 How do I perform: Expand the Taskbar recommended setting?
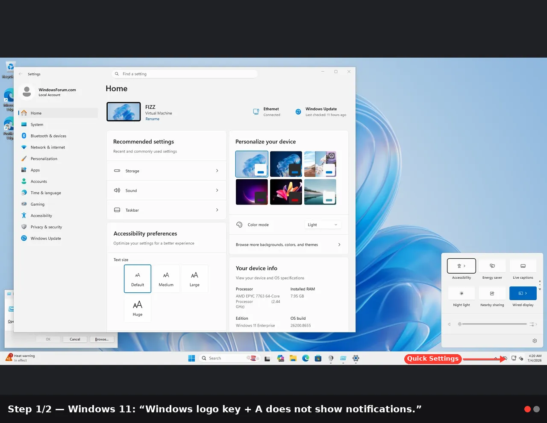166,210
